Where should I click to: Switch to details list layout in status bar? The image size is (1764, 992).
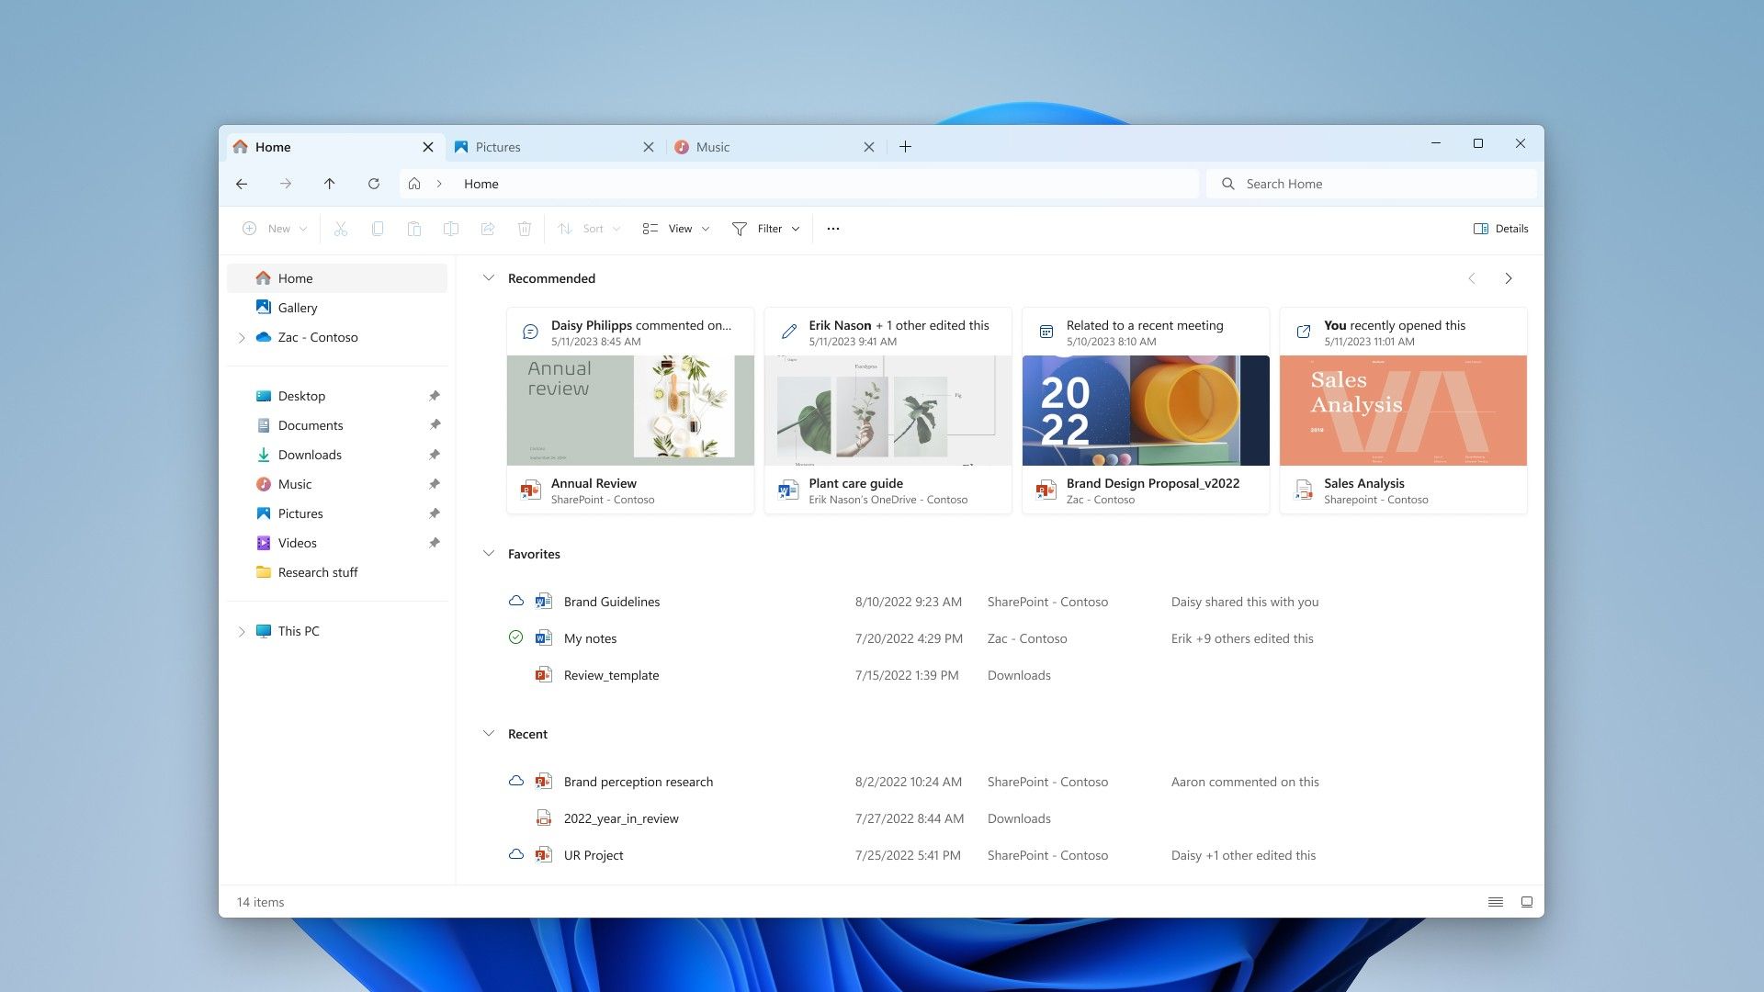click(x=1496, y=902)
